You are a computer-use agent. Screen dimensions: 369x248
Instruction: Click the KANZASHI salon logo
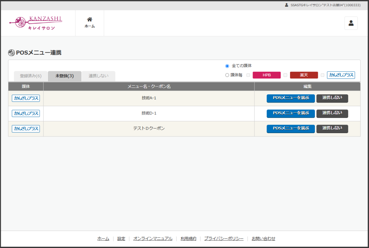click(36, 23)
